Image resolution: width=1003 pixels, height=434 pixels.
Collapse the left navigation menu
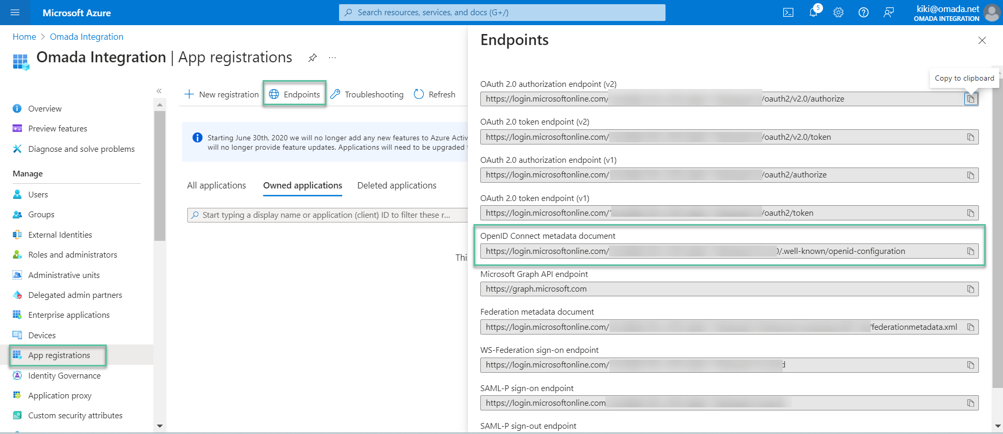tap(159, 91)
